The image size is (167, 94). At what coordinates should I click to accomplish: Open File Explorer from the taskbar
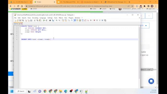coord(61,91)
